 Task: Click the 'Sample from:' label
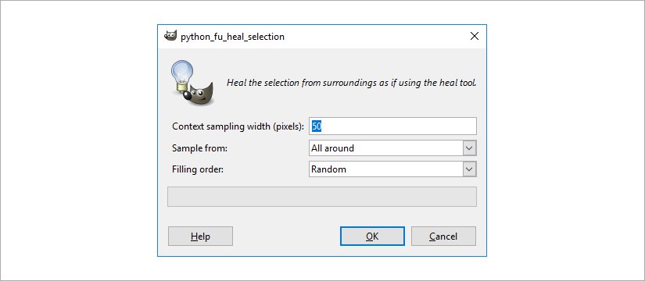coord(199,148)
